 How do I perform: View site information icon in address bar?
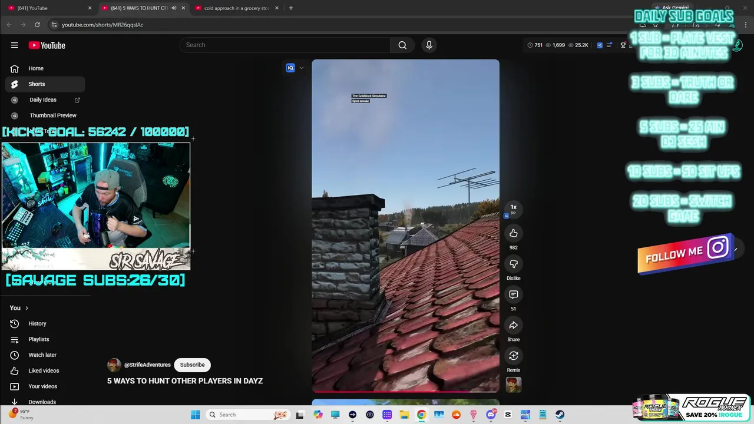[54, 25]
